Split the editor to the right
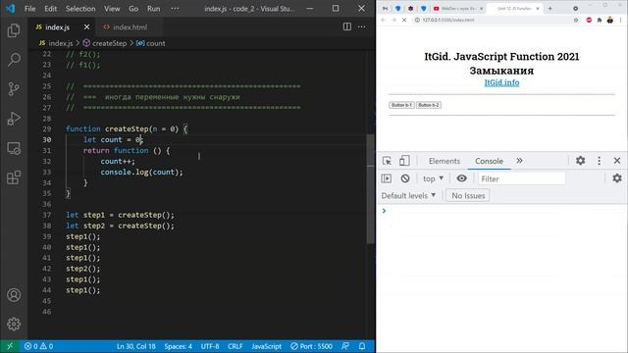The image size is (628, 353). point(346,26)
